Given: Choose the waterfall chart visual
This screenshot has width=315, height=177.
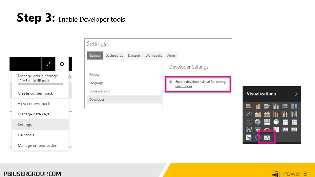Looking at the screenshot, I should pyautogui.click(x=294, y=114).
